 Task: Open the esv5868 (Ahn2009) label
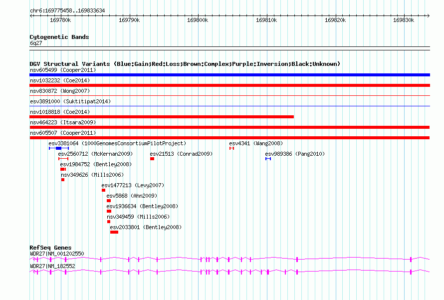[132, 196]
